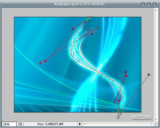The image size is (160, 128).
Task: Click the Doc: 5,49M/77,4M status text
Action: (50, 124)
